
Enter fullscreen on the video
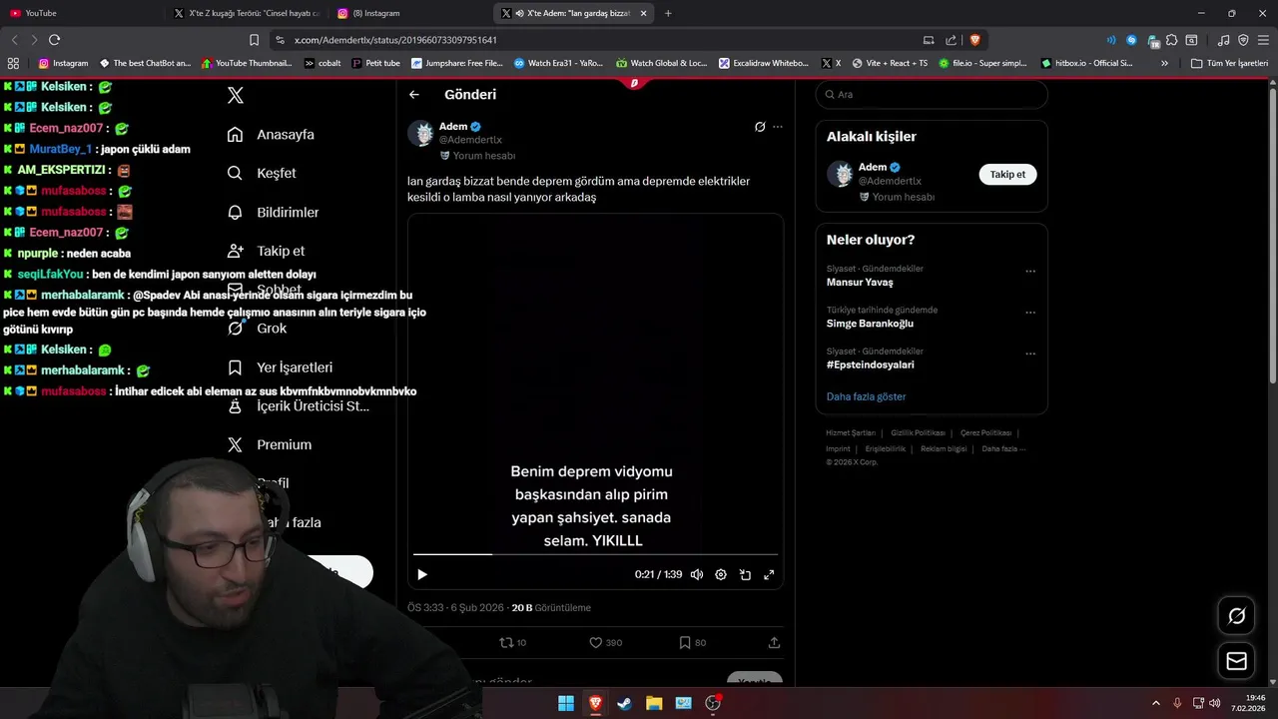769,574
